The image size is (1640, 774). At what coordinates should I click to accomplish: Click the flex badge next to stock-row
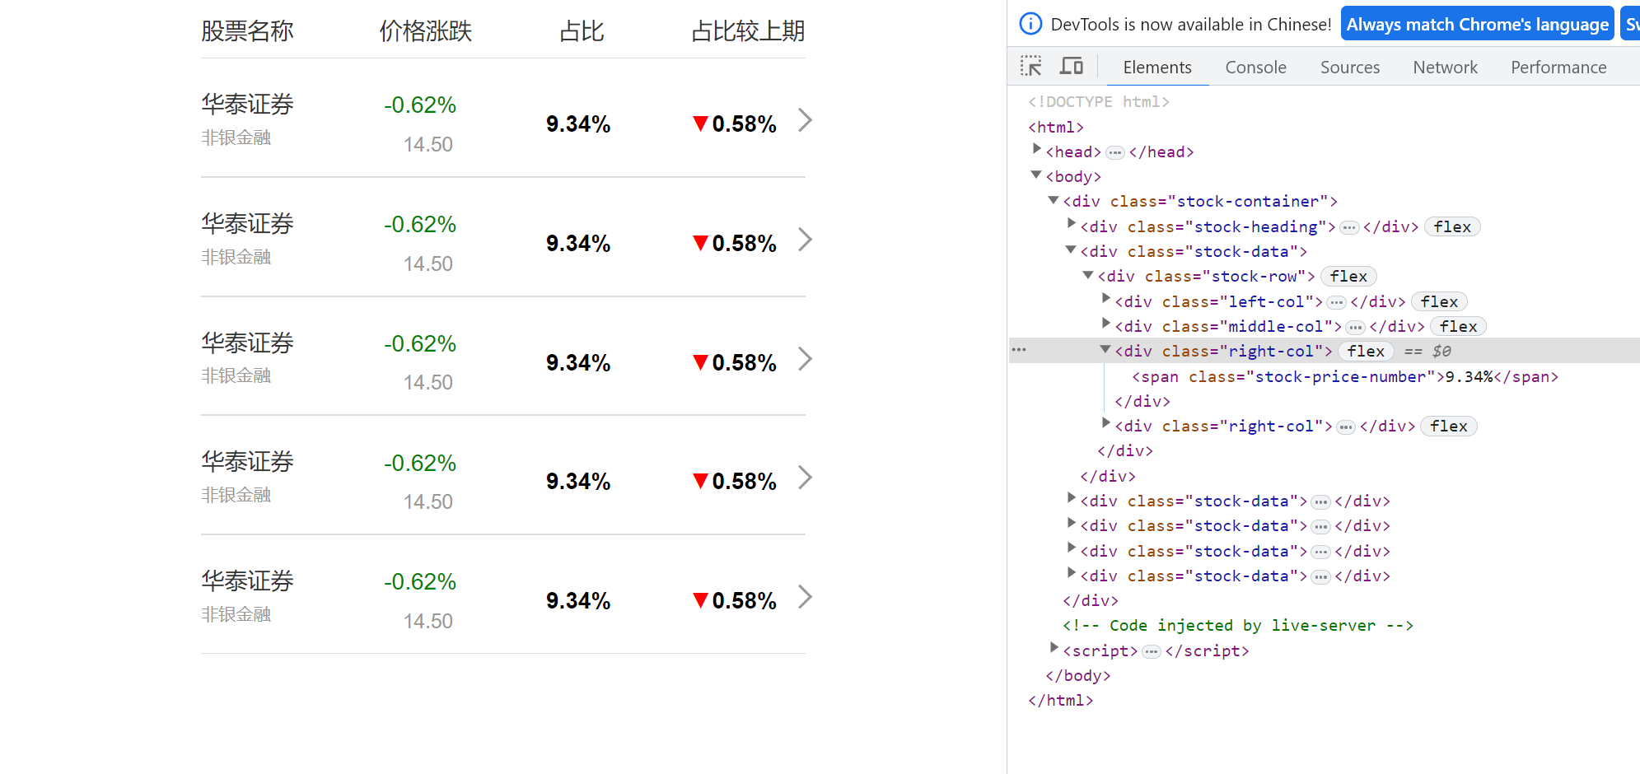coord(1348,277)
